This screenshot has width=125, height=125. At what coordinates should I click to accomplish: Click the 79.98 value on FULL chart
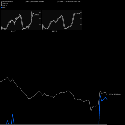78,13
